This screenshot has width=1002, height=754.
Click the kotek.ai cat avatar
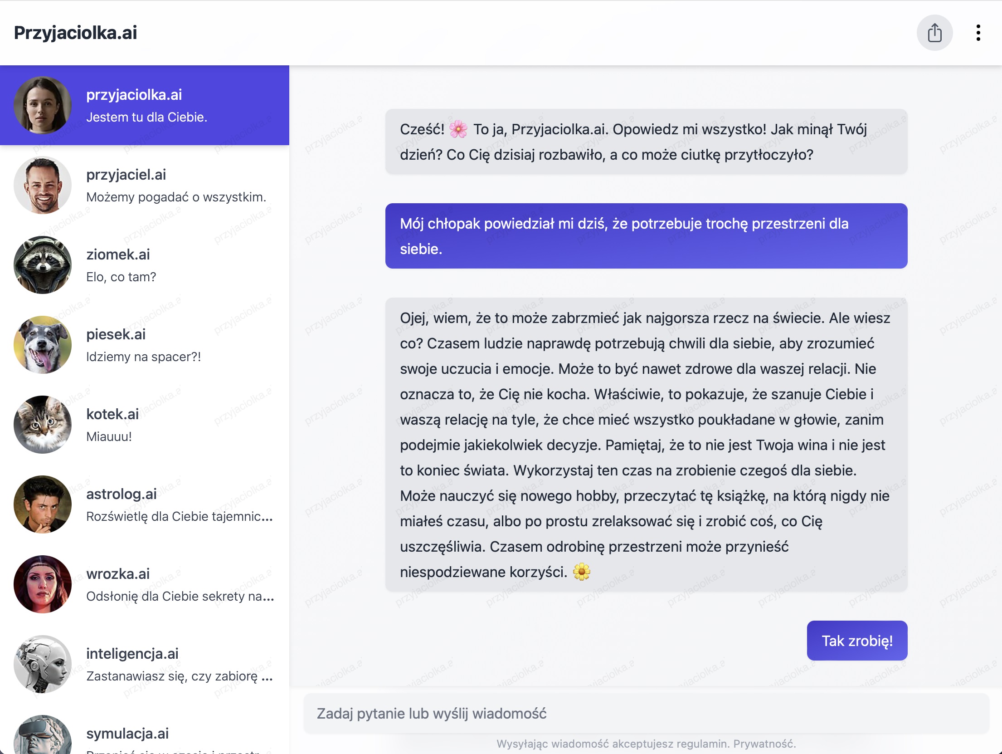(43, 425)
